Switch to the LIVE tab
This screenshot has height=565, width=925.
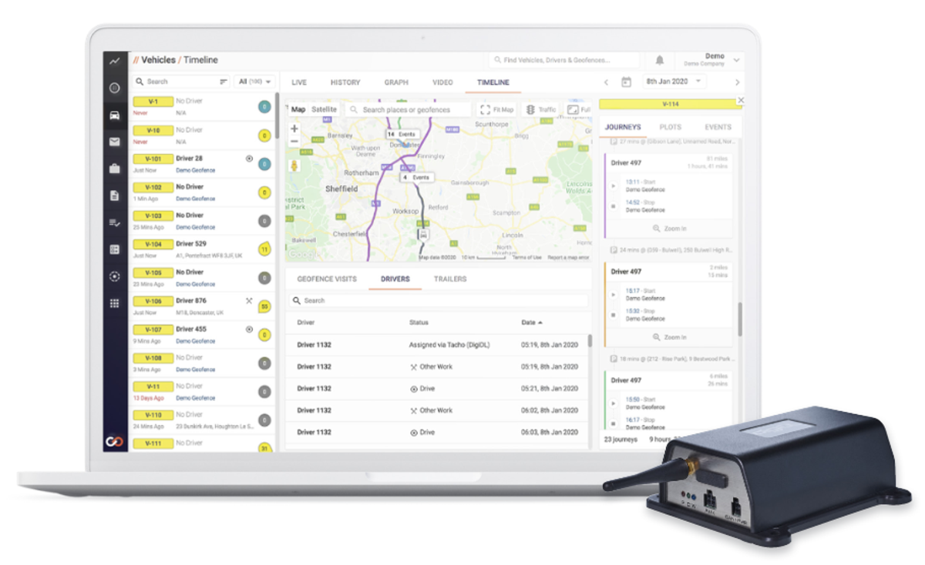[x=299, y=82]
